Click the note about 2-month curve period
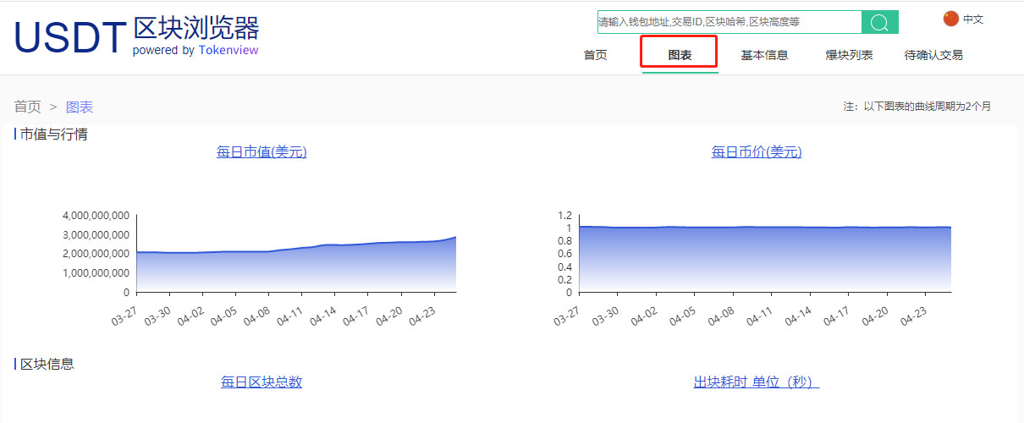Image resolution: width=1024 pixels, height=423 pixels. coord(917,107)
